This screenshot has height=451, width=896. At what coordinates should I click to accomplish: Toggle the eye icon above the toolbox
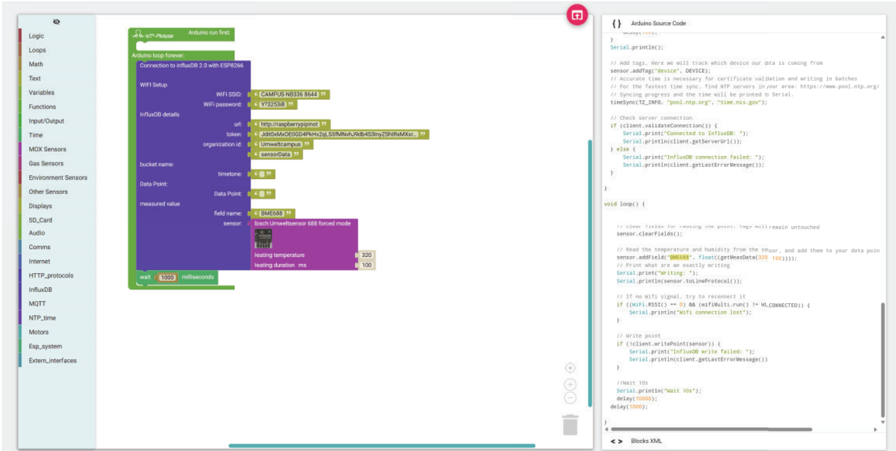56,22
